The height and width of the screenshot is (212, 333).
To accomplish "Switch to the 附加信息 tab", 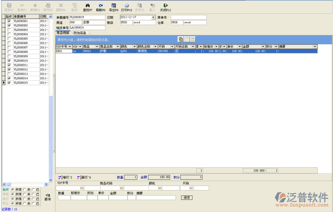I will click(80, 33).
